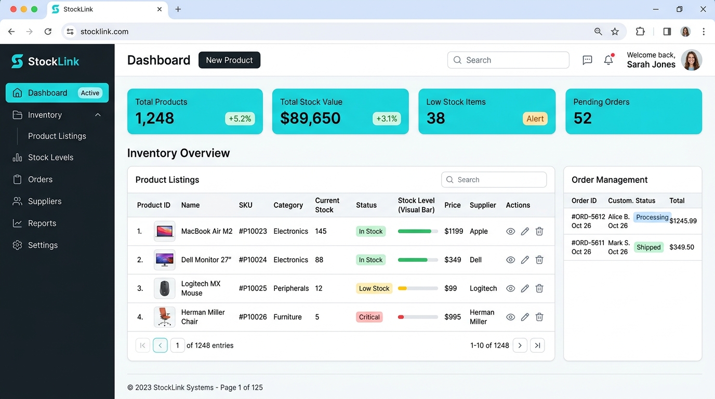The width and height of the screenshot is (715, 399).
Task: Delete the Herman Miller Chair product
Action: click(539, 317)
